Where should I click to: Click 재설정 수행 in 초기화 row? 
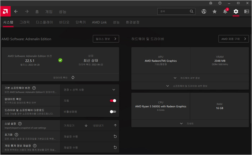coord(71,136)
